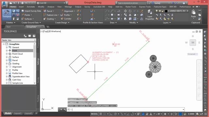The width and height of the screenshot is (209, 117).
Task: Open the Settings tab in Toolspace
Action: tap(38, 61)
